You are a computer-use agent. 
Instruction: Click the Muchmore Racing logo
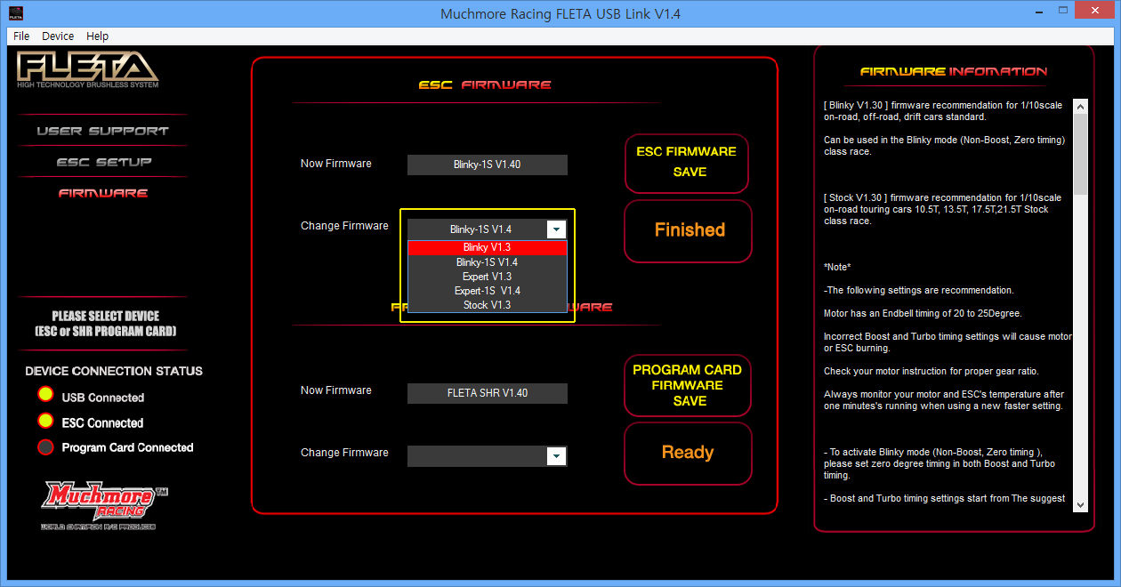click(105, 504)
